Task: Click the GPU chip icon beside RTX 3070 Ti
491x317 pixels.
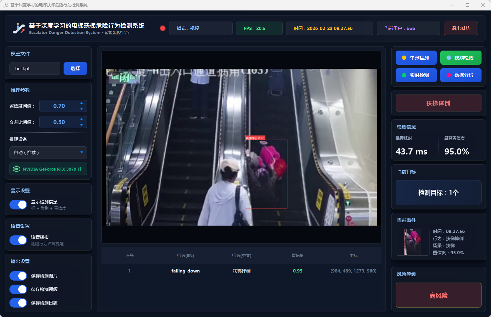Action: pos(16,169)
